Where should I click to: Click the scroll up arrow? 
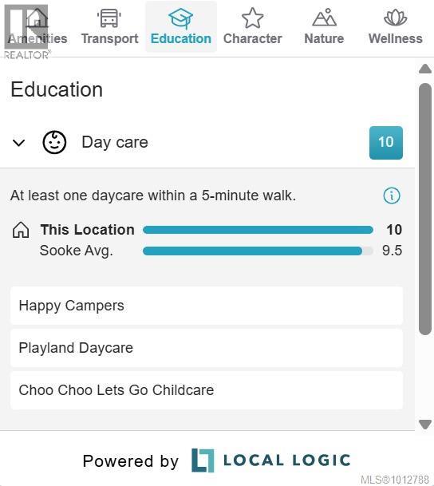pos(425,69)
